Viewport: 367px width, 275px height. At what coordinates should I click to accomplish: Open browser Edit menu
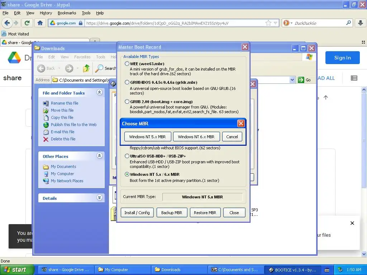[x=17, y=13]
